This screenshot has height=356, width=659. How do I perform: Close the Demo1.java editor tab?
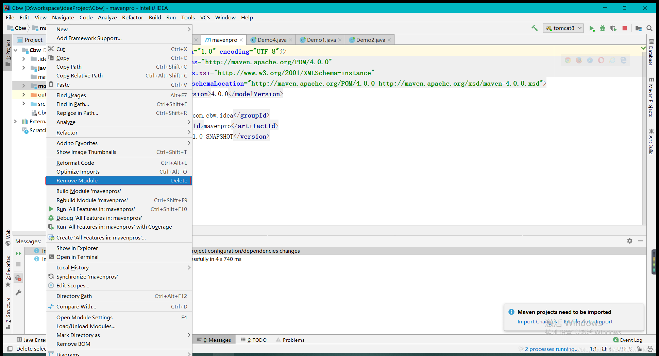(x=340, y=40)
